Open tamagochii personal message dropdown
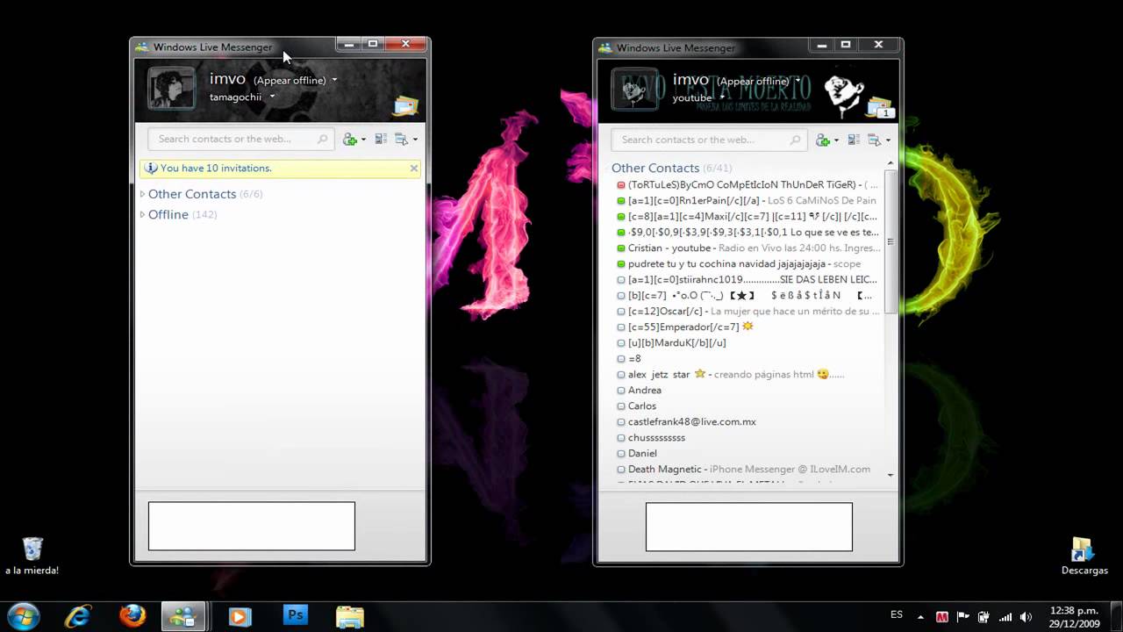 [273, 97]
